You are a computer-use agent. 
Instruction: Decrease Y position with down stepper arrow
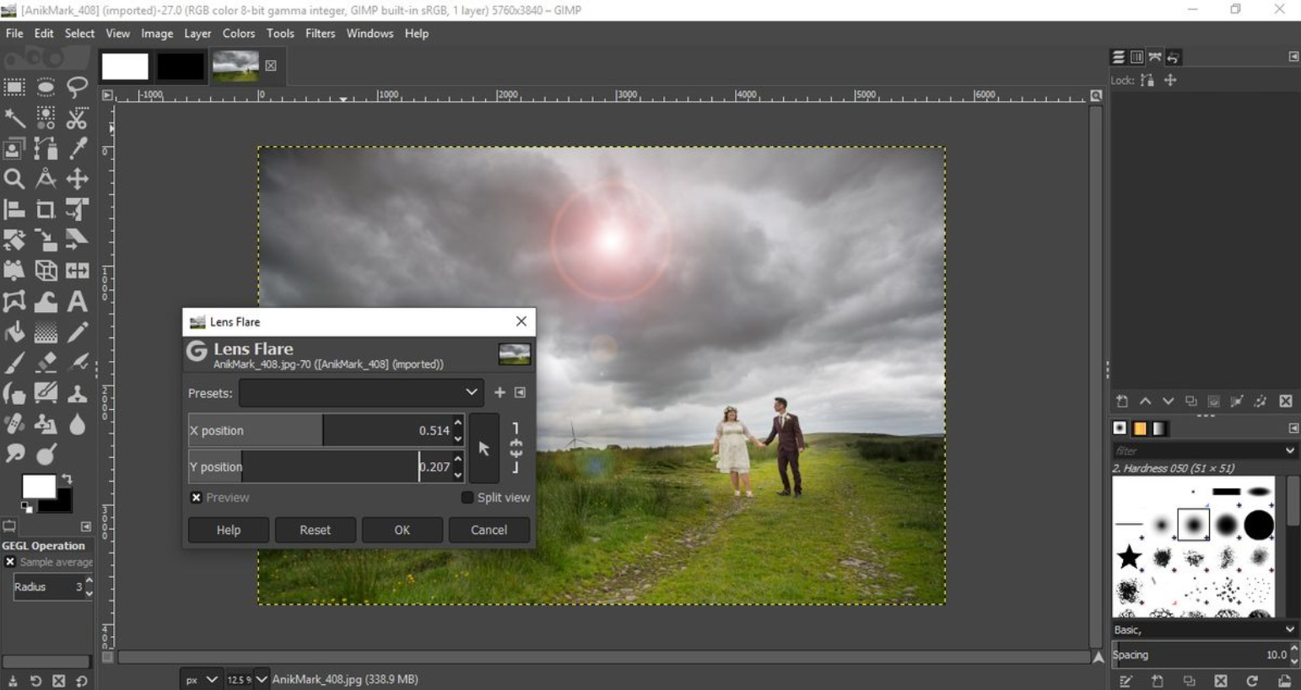pyautogui.click(x=458, y=475)
